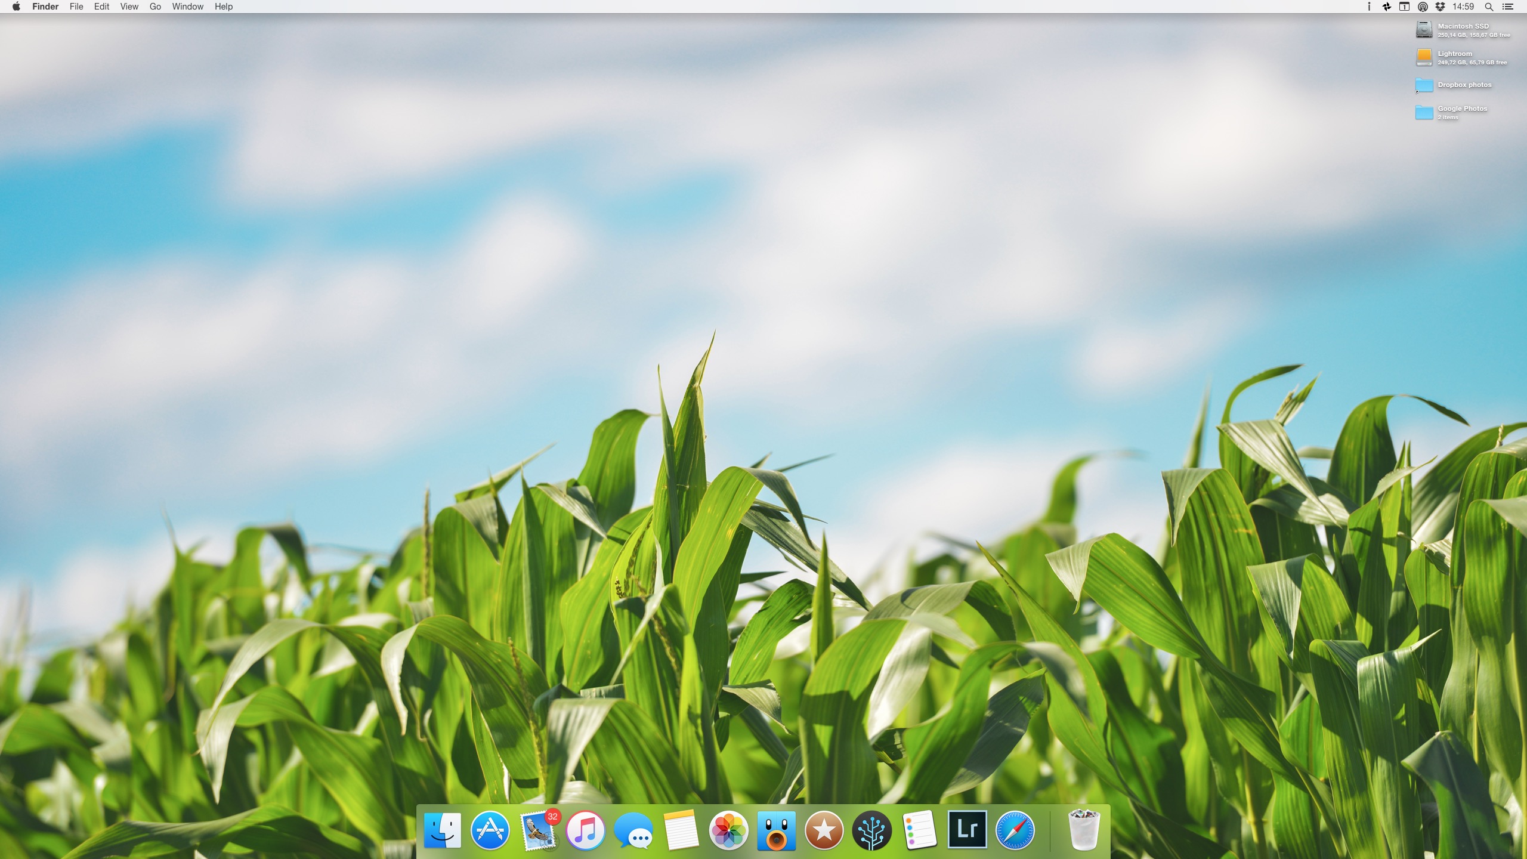This screenshot has height=859, width=1527.
Task: Select the Macintosh SSD drive
Action: tap(1424, 30)
